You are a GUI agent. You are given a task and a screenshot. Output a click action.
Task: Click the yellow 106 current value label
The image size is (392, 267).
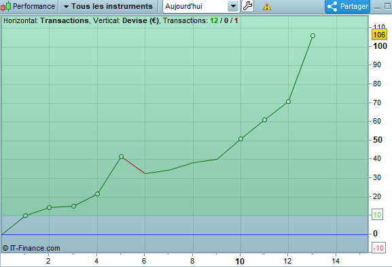coord(379,35)
